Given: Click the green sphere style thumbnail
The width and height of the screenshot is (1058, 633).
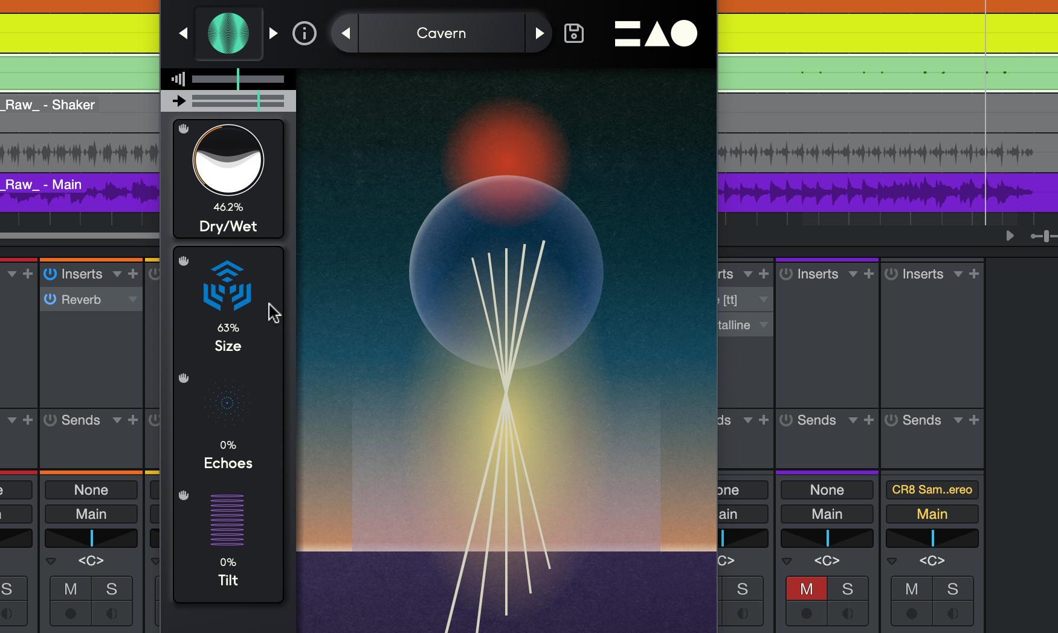Looking at the screenshot, I should coord(228,34).
